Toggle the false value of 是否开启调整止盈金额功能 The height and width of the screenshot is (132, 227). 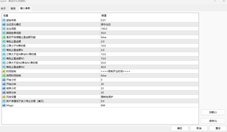click(104, 37)
